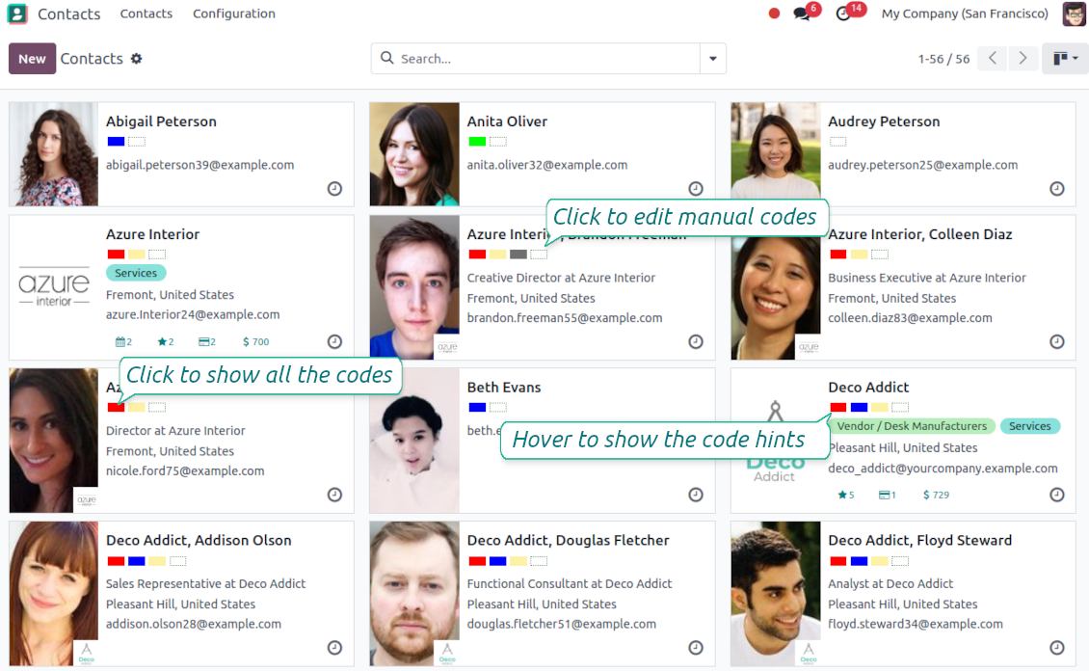The image size is (1089, 671).
Task: Click red color code on Addison Olson card
Action: pos(116,560)
